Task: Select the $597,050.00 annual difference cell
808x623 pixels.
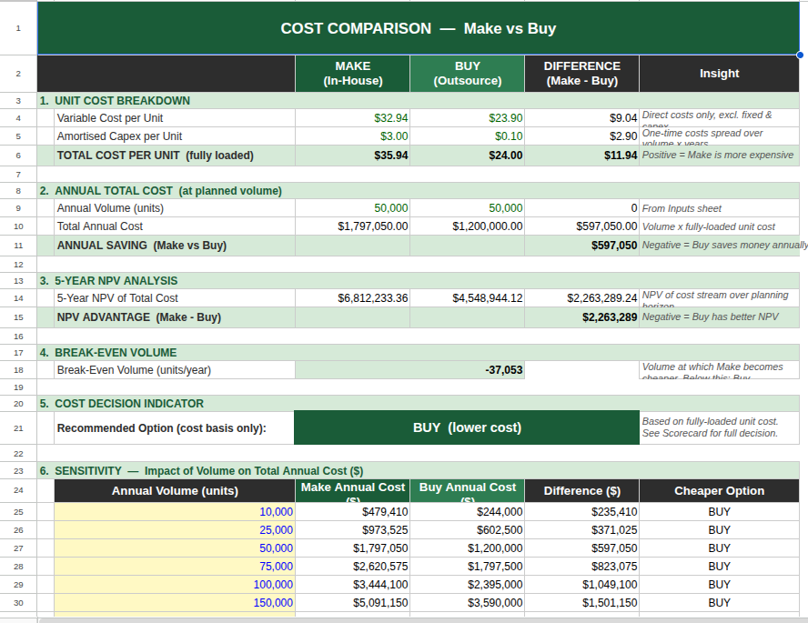Action: [581, 226]
